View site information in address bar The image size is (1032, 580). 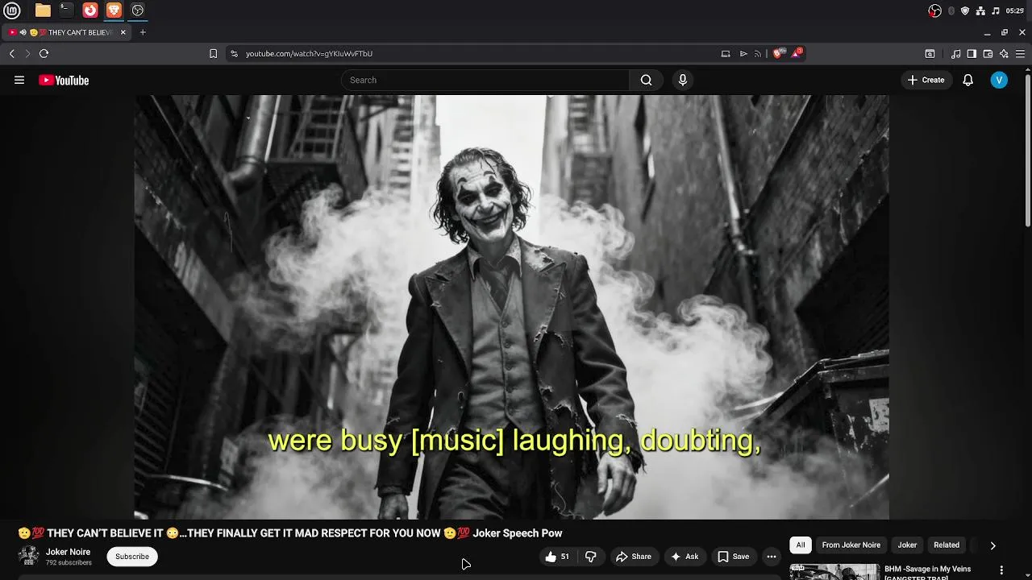234,53
